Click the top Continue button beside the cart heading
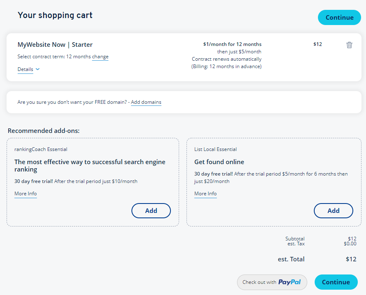Image resolution: width=366 pixels, height=295 pixels. [x=339, y=18]
